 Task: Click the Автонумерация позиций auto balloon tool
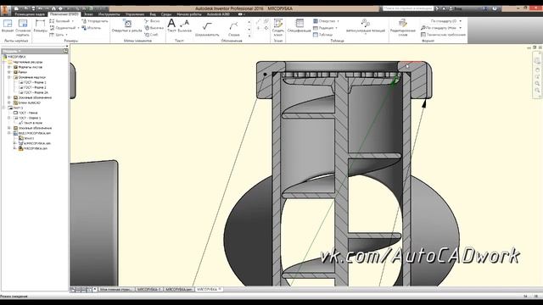(x=366, y=26)
